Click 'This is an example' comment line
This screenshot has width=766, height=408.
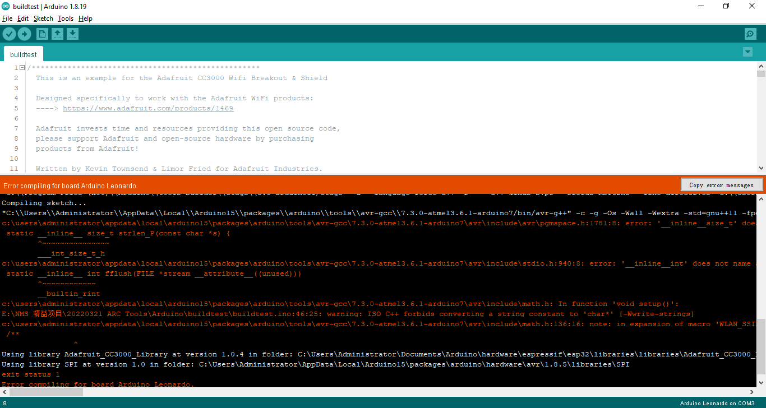[182, 78]
